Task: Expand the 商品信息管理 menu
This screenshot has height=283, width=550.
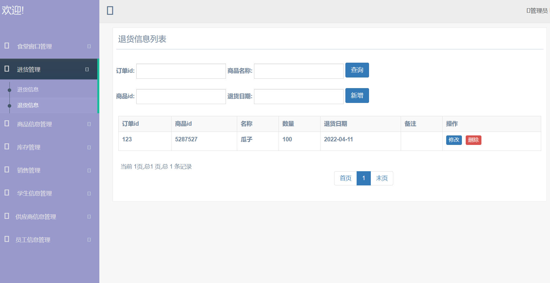Action: 88,124
